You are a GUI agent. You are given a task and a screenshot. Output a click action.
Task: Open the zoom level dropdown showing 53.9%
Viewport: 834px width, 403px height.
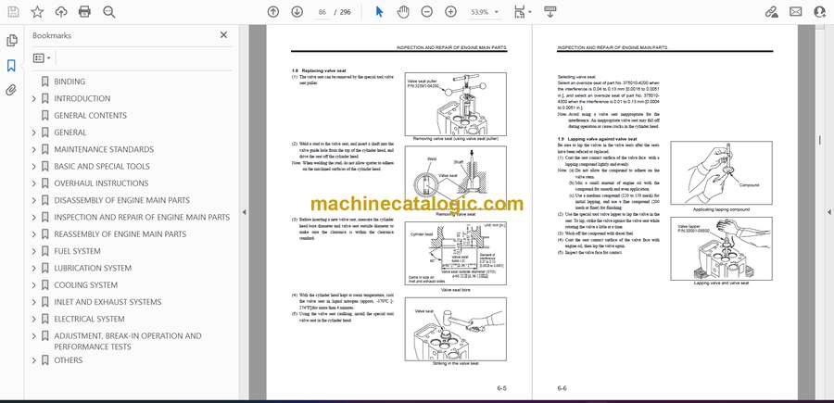coord(485,12)
